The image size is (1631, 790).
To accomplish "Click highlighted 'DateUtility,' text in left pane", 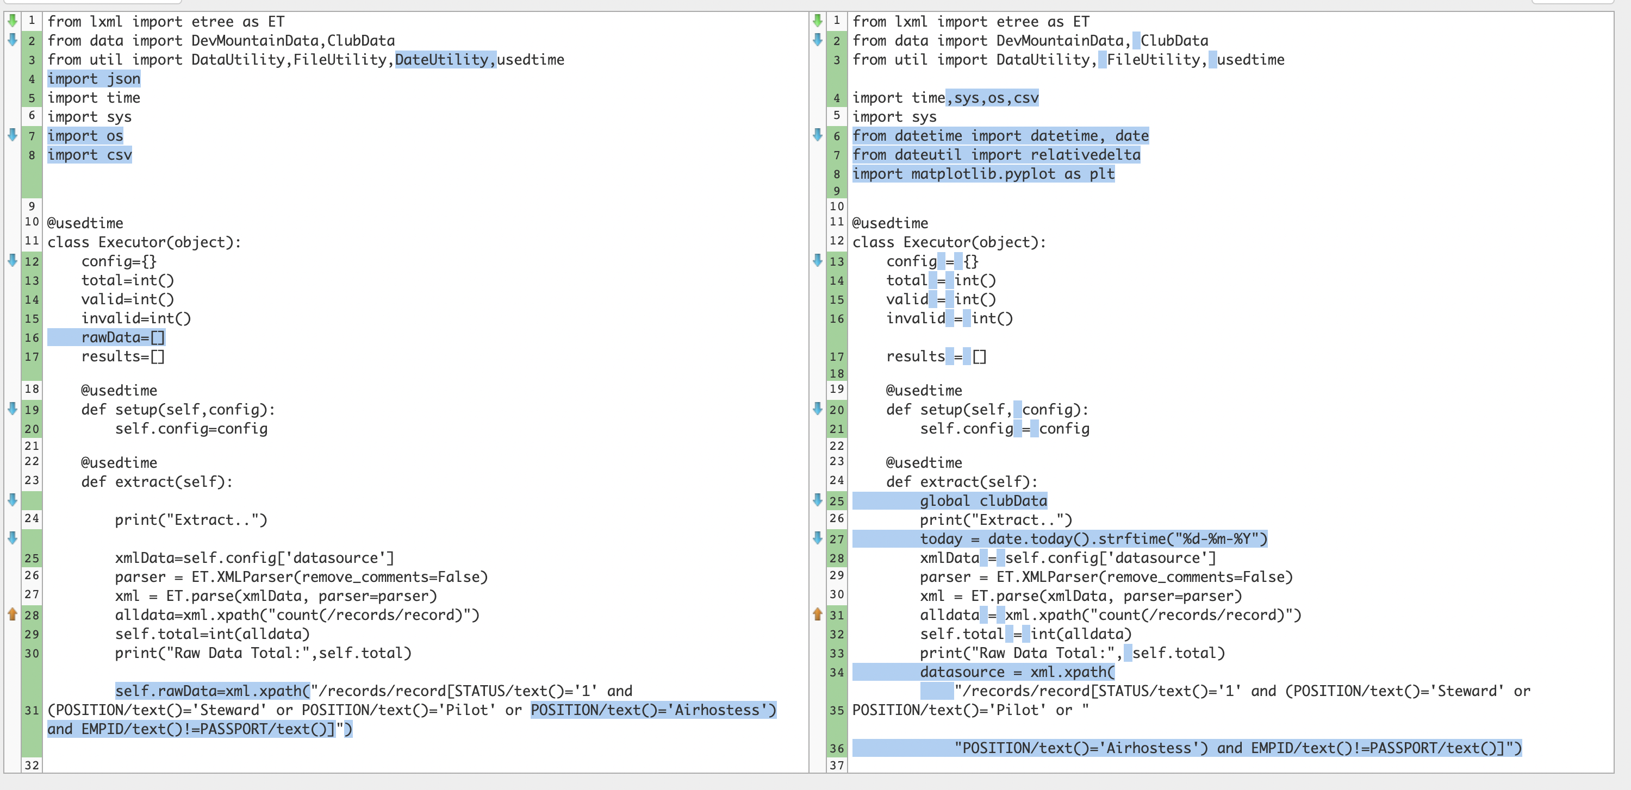I will (445, 59).
